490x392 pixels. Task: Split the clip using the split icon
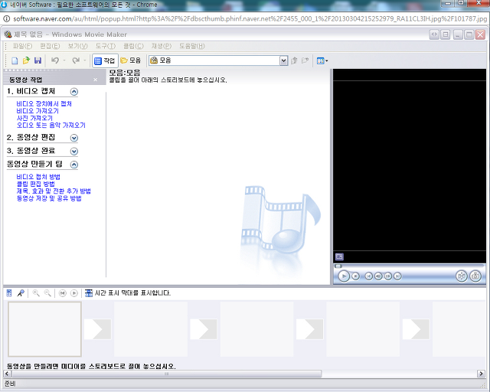point(462,276)
